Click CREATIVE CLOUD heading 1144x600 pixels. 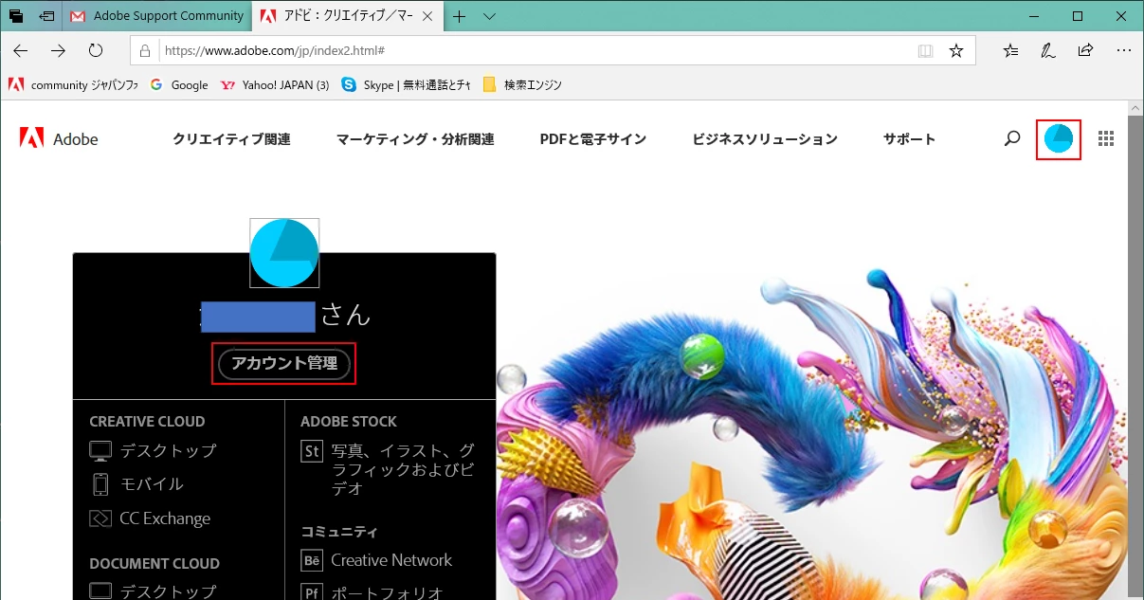tap(147, 422)
